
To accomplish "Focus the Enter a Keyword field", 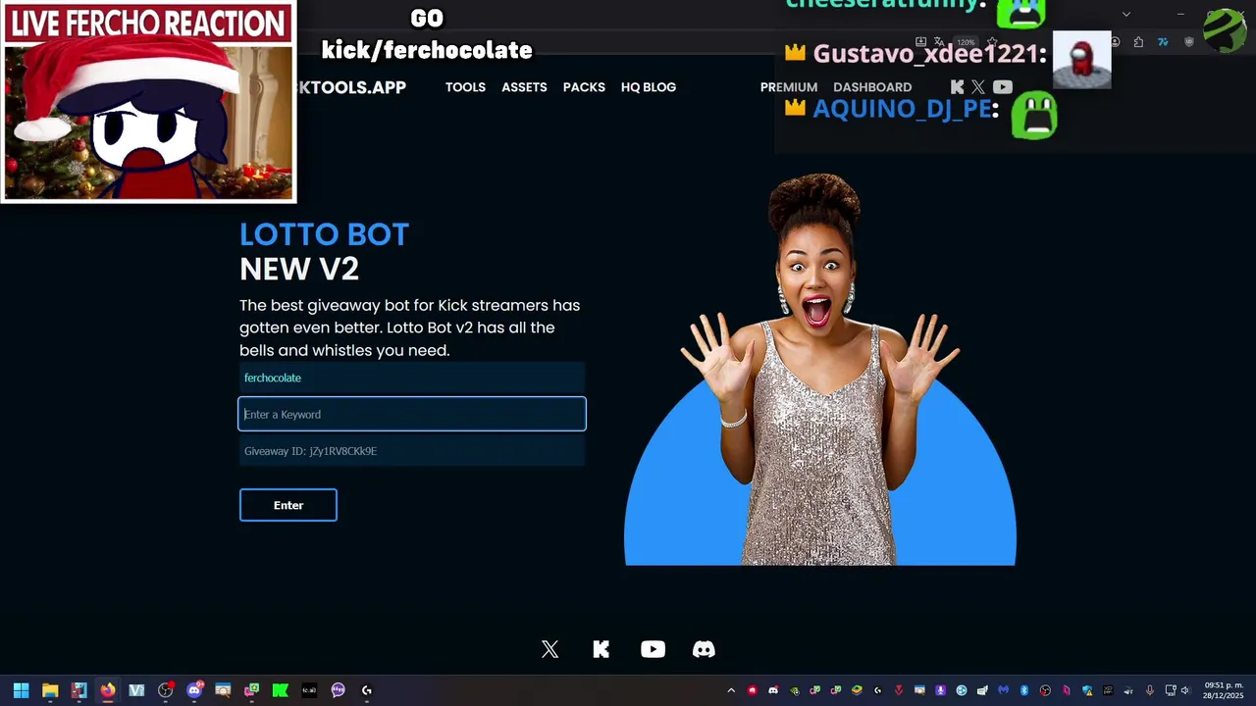I will (x=412, y=414).
